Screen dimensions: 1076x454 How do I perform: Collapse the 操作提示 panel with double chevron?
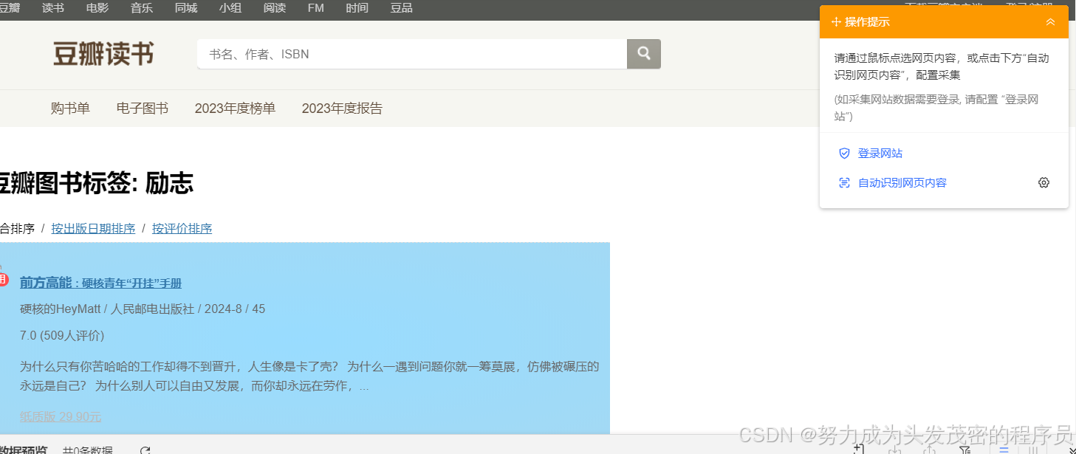click(x=1050, y=22)
